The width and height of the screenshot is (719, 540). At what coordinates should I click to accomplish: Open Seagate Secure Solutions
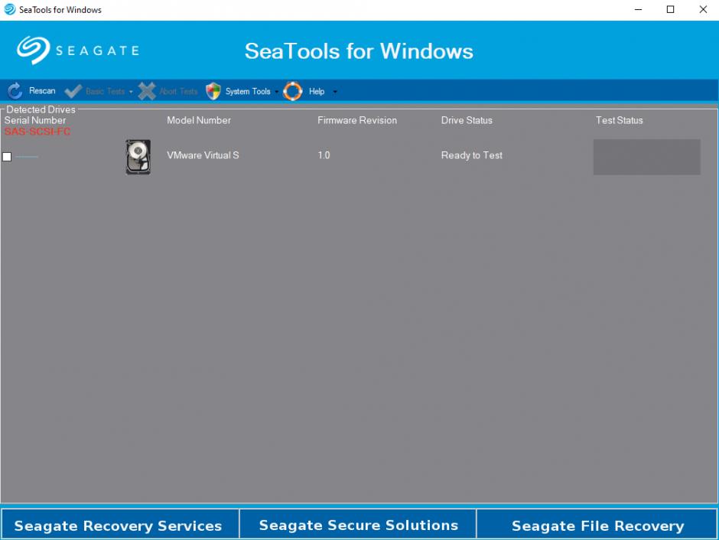click(x=358, y=524)
